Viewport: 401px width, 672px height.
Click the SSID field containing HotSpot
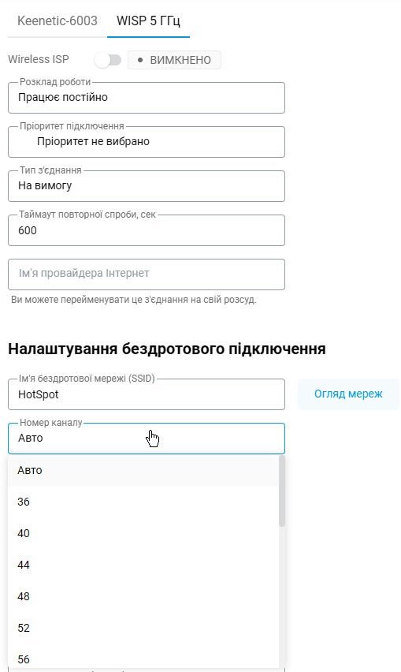point(147,394)
